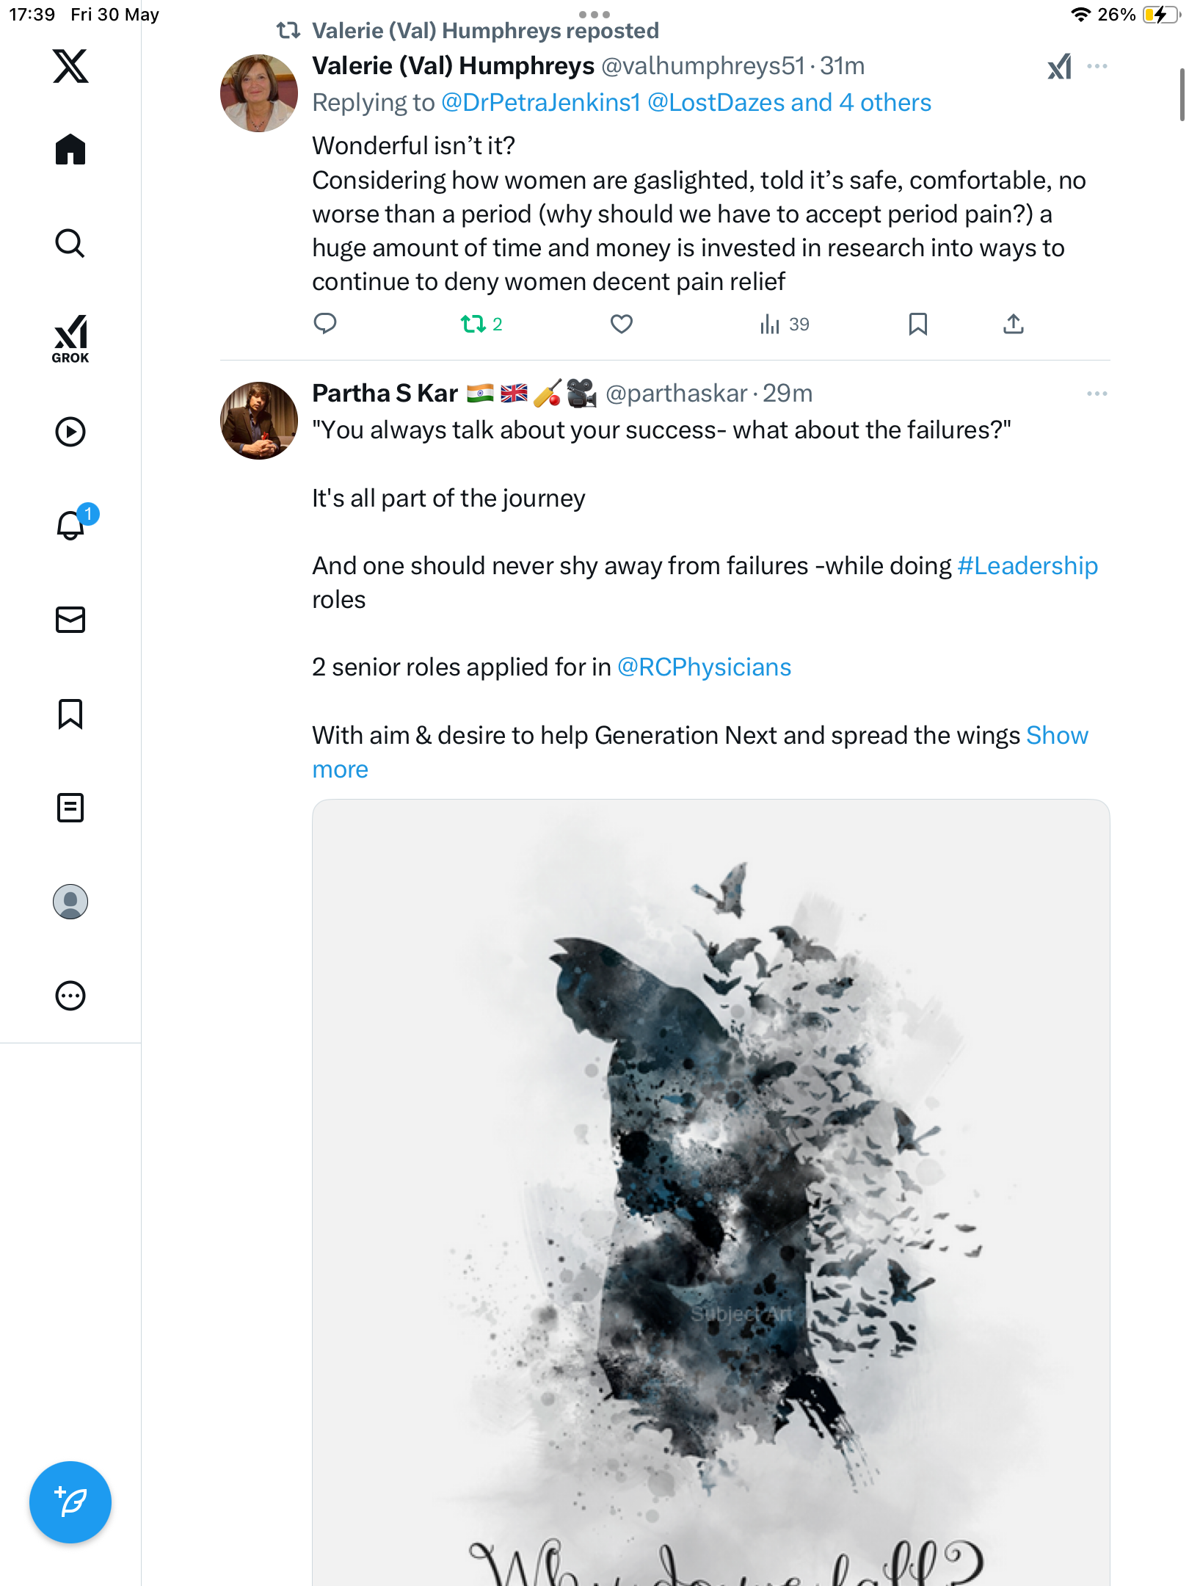Screen dimensions: 1189x1586
Task: Open Messages envelope icon
Action: (70, 620)
